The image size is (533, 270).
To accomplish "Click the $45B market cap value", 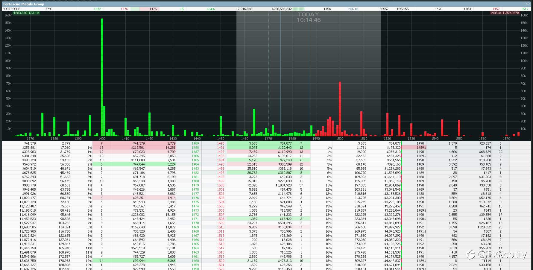I will pos(327,9).
